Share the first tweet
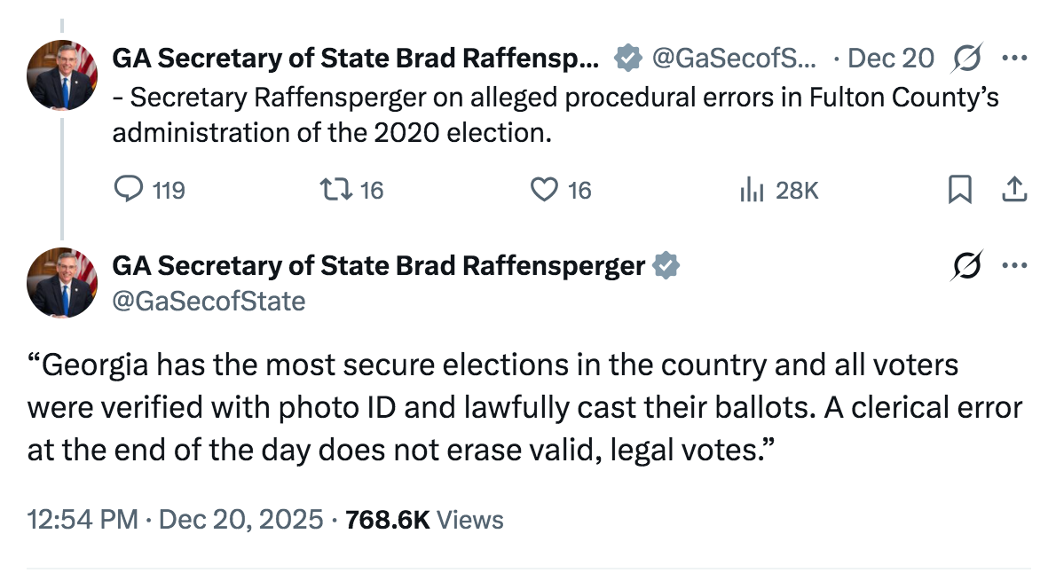This screenshot has height=573, width=1056. 1014,189
